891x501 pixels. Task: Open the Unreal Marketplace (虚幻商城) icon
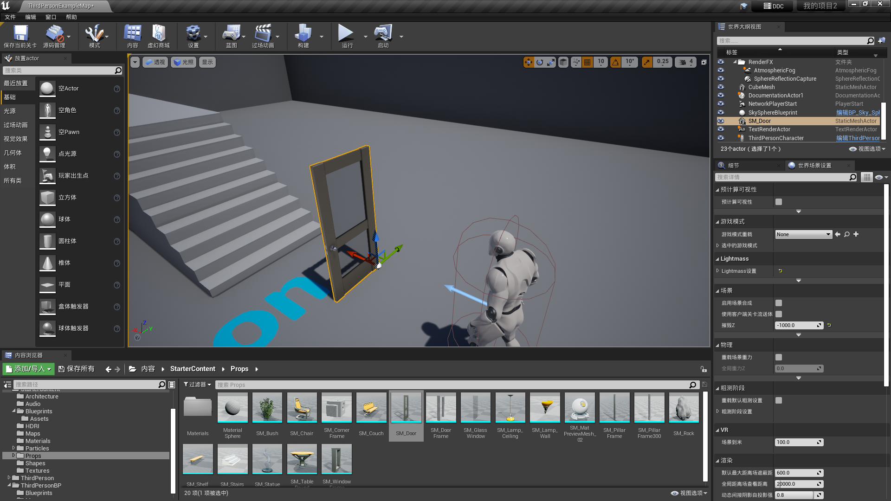click(x=159, y=36)
